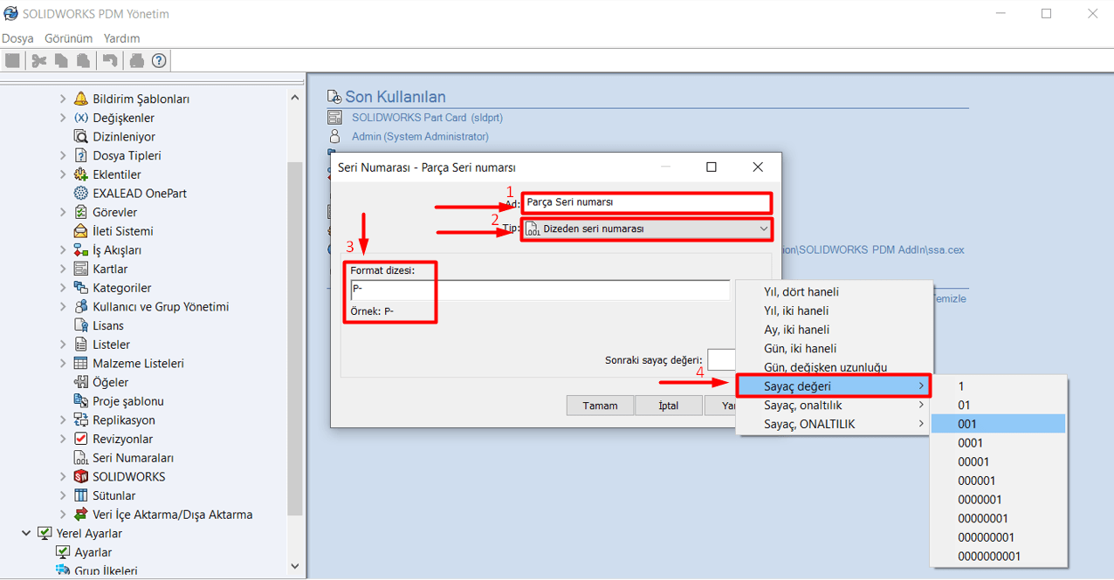Open the Dosya menu
The image size is (1114, 580).
(17, 38)
